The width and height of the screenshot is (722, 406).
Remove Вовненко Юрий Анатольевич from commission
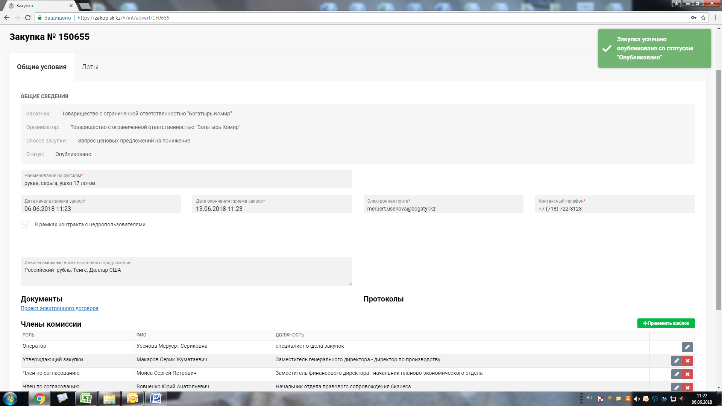point(687,387)
